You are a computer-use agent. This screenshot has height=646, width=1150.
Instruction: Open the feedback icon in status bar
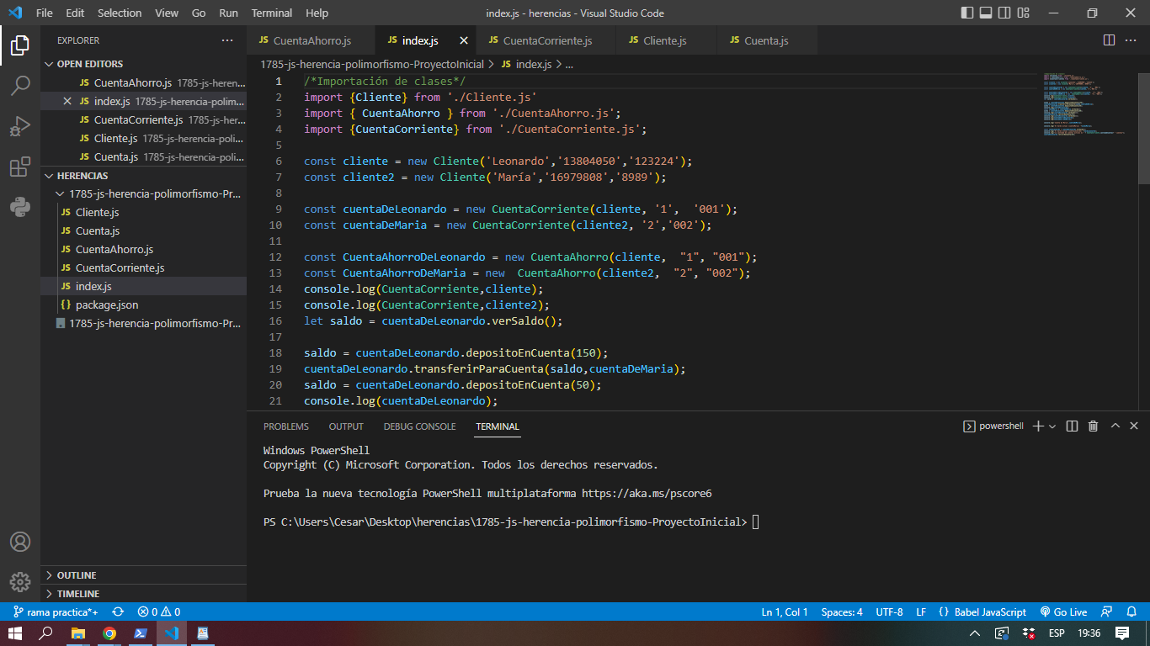[1107, 612]
